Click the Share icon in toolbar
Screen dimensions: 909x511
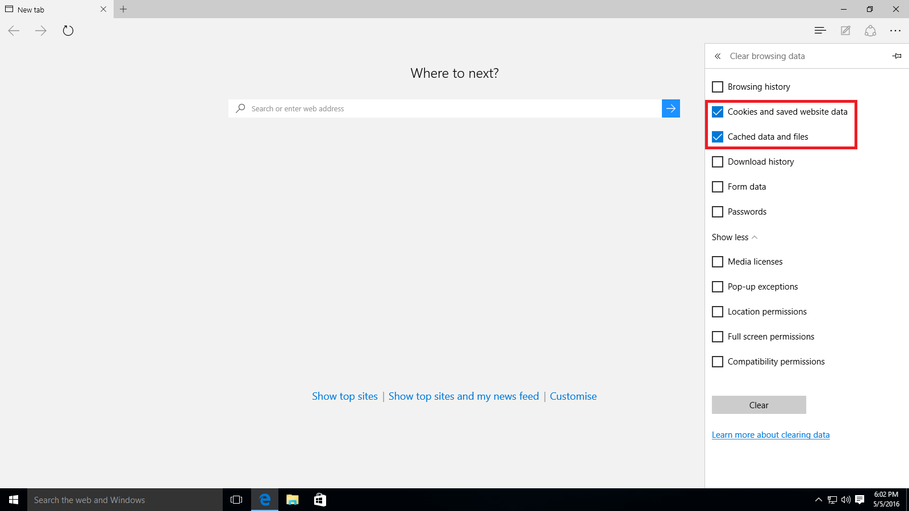870,31
